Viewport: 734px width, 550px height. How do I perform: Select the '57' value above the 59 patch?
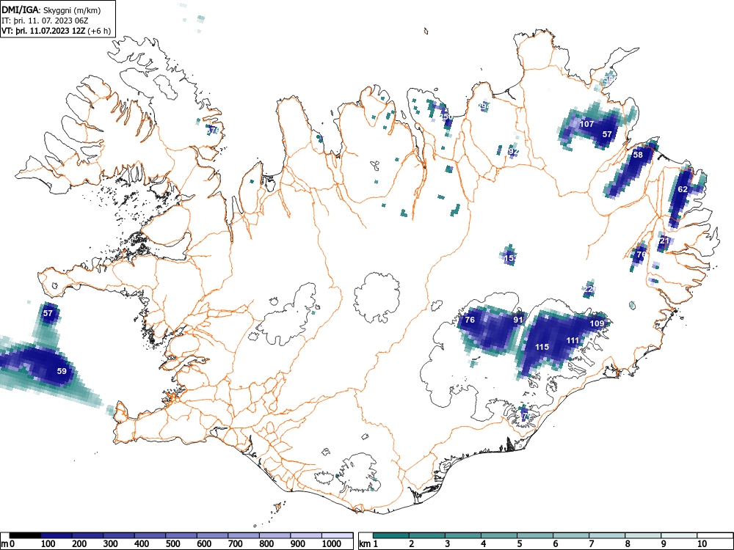tap(48, 313)
